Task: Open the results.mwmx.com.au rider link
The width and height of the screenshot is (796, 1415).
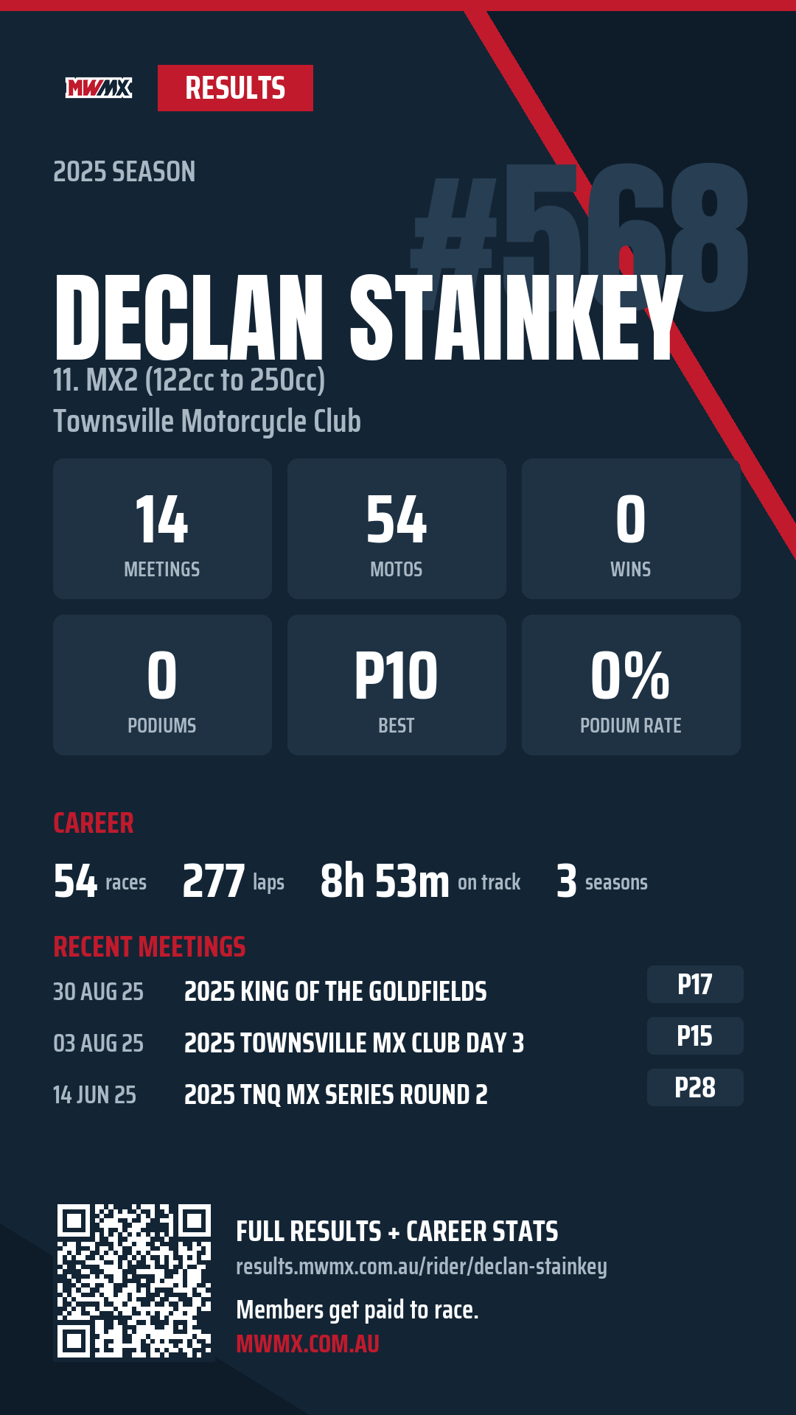Action: point(422,1266)
